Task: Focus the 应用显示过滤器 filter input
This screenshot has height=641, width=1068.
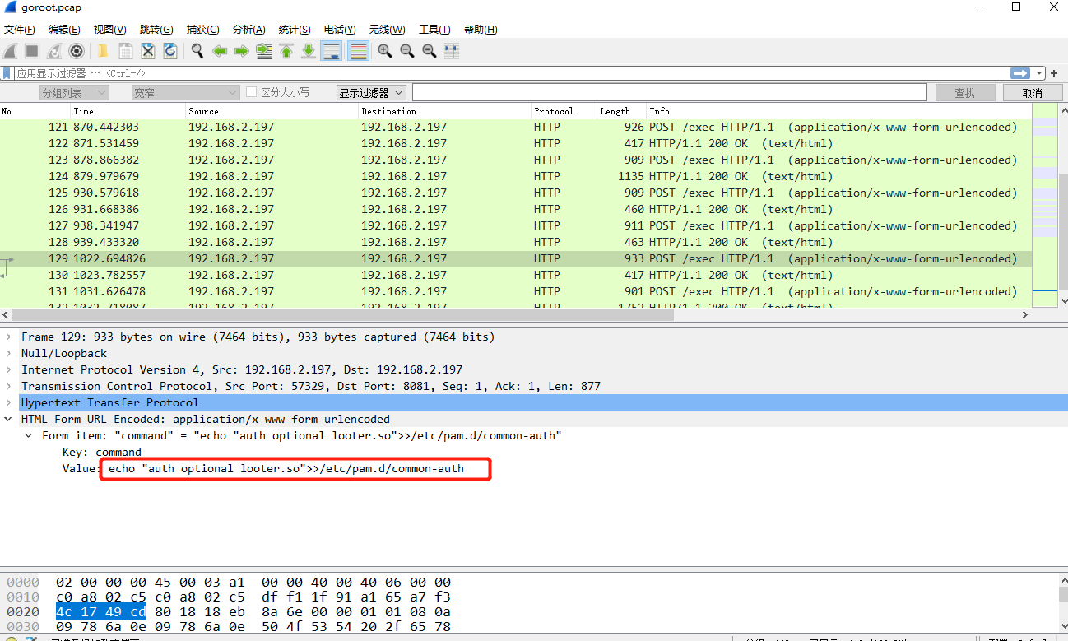Action: 510,73
